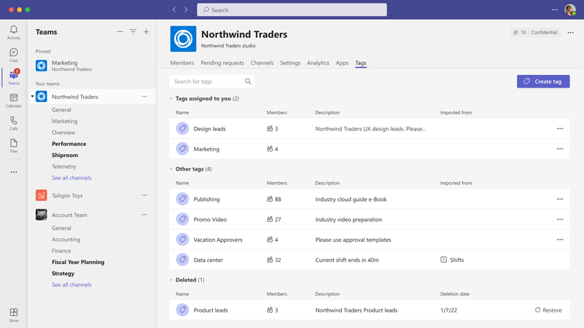The image size is (584, 328).
Task: Select the Shiproom channel
Action: pos(65,155)
